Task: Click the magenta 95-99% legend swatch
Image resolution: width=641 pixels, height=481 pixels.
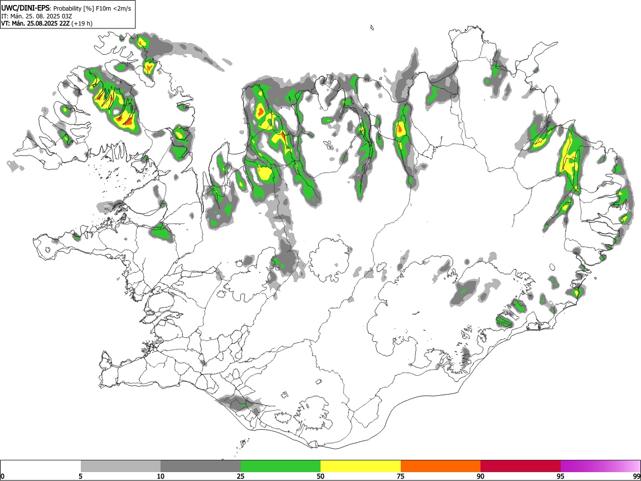Action: [x=600, y=467]
